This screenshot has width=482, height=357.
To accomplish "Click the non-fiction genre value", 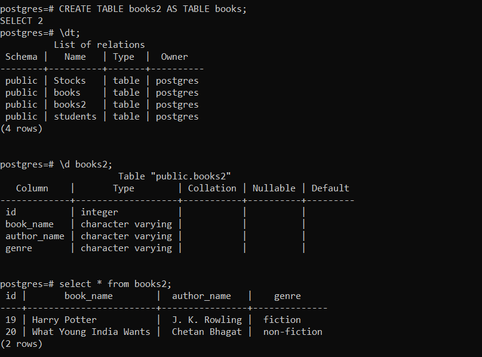I will pos(293,332).
